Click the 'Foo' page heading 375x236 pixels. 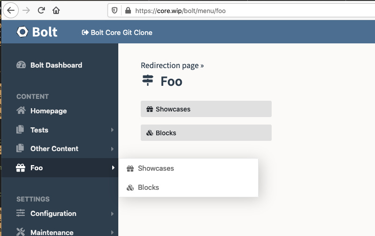tap(172, 81)
